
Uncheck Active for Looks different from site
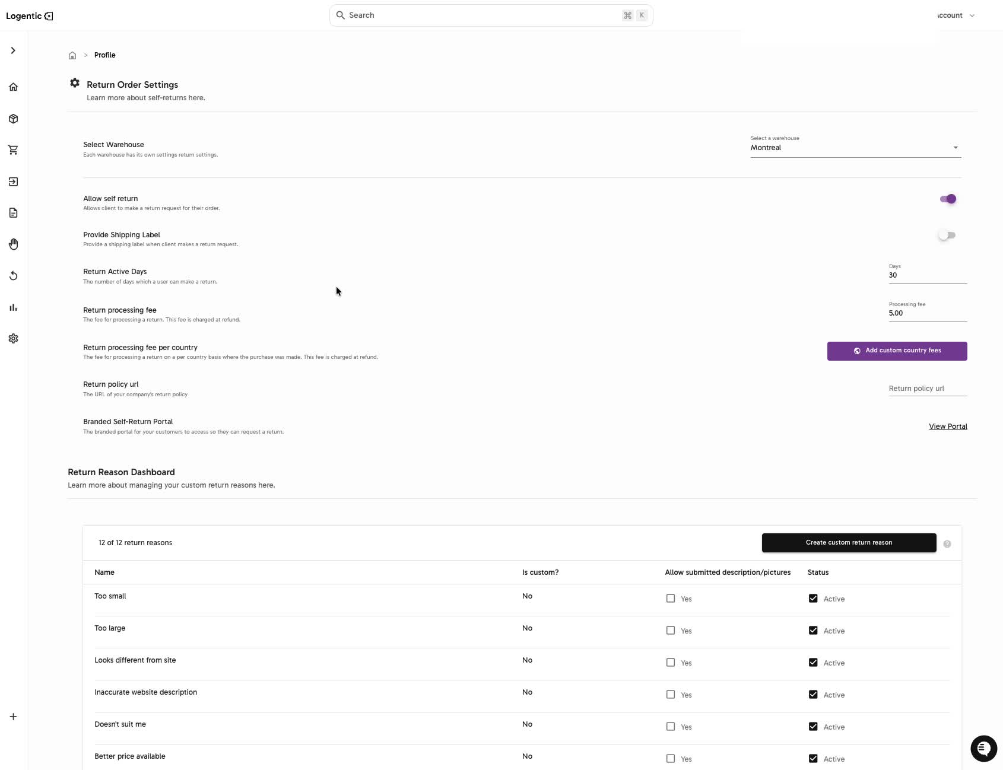[813, 663]
